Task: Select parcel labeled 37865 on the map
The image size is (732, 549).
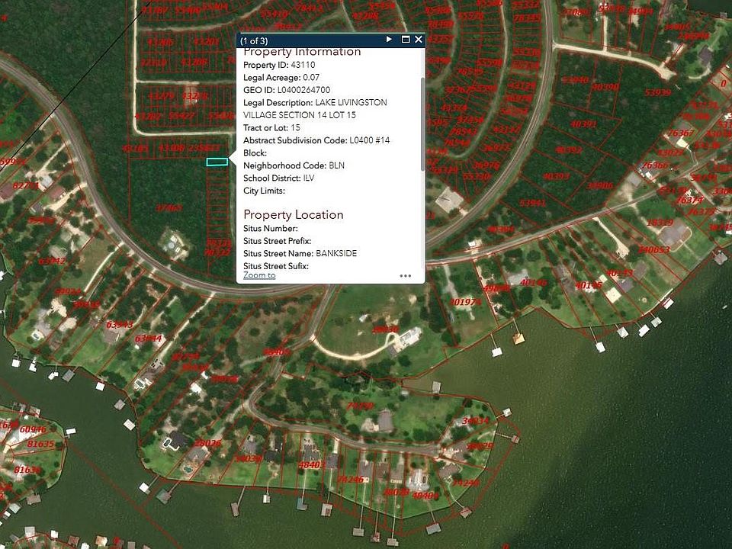Action: [x=169, y=207]
